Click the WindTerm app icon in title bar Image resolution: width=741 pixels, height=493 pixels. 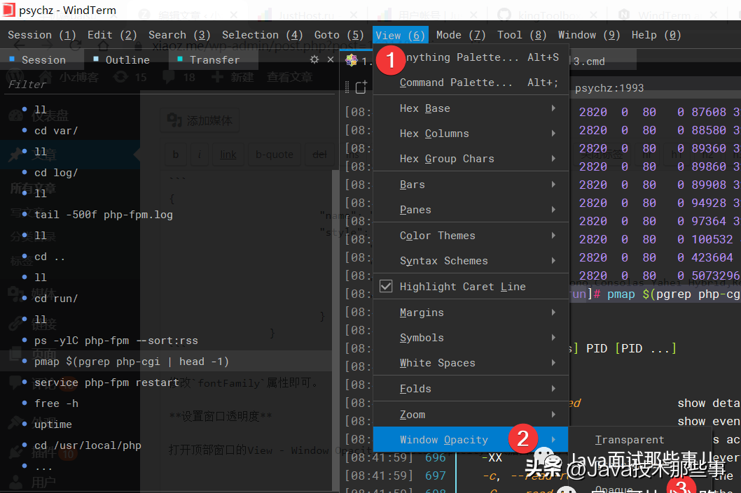[8, 10]
